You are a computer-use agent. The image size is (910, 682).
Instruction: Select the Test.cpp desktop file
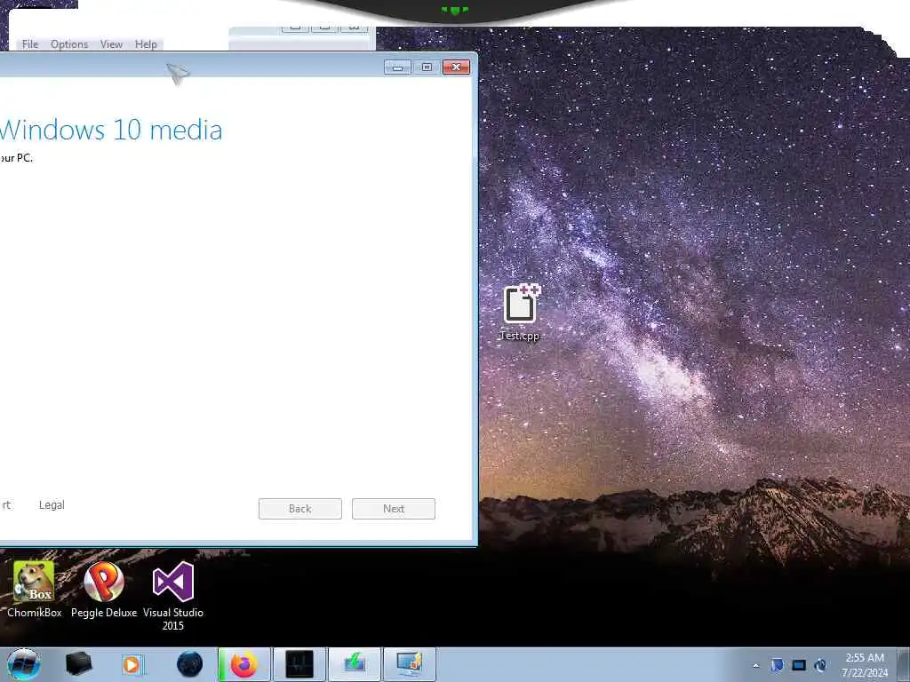coord(521,313)
